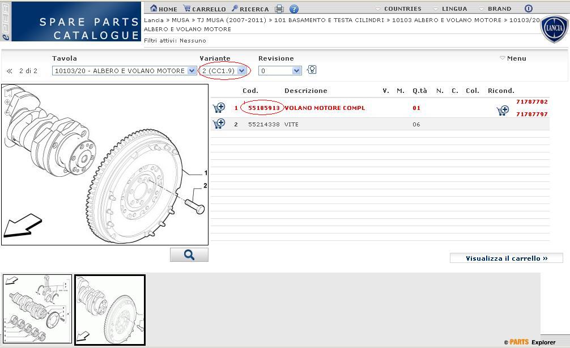Click the HOME house icon
Viewport: 570px width, 348px height.
click(154, 9)
